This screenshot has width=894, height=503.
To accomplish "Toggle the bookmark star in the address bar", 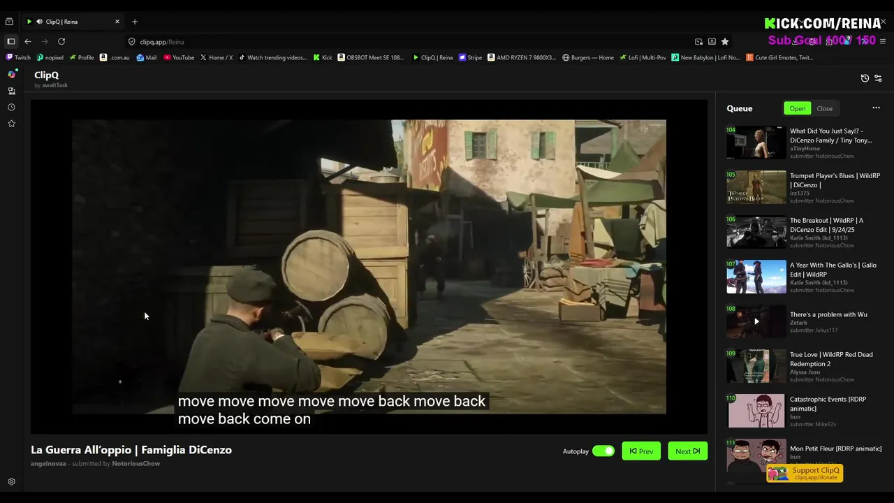I will tap(725, 42).
